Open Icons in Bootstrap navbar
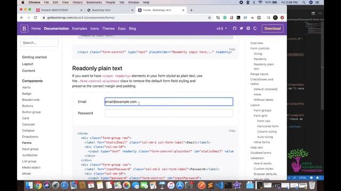 (95, 28)
